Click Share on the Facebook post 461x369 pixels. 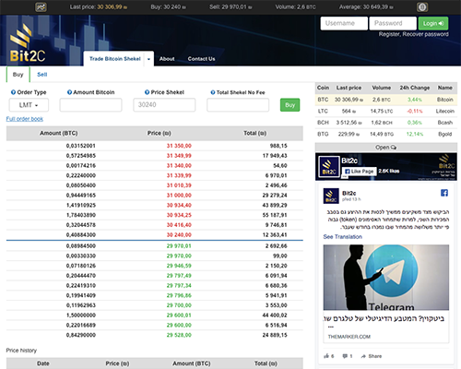tap(372, 356)
